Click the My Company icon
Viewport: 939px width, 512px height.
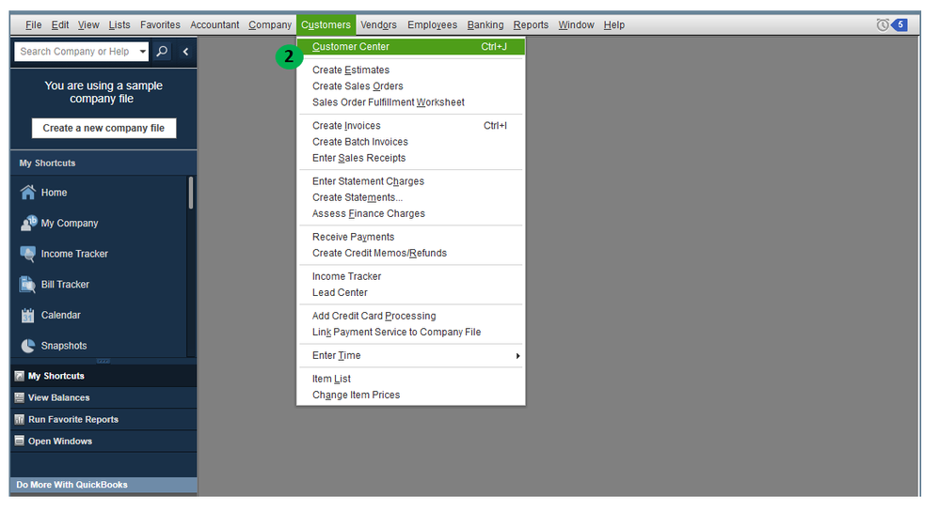click(x=28, y=223)
